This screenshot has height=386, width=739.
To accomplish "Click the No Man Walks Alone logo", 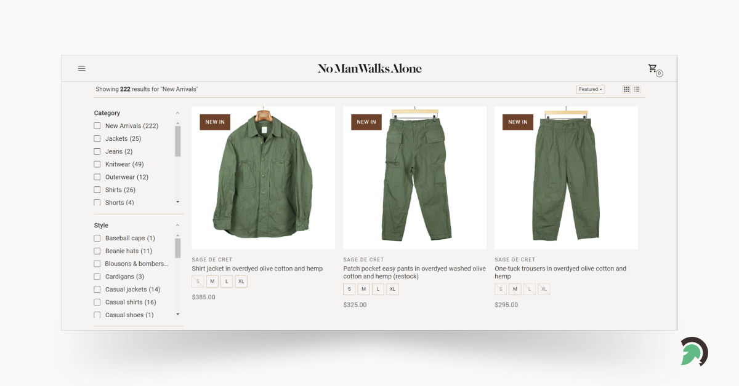I will 369,68.
